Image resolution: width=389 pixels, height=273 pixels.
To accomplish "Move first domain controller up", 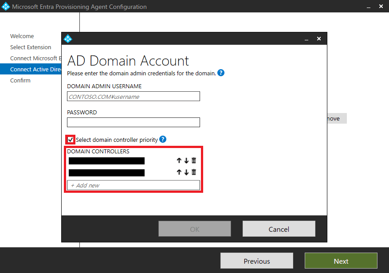I will click(179, 160).
